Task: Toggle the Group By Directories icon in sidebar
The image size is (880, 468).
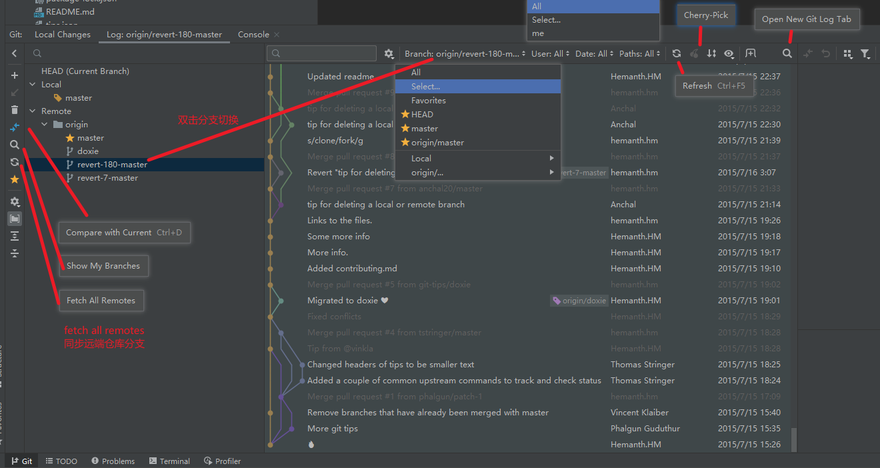Action: pos(15,219)
